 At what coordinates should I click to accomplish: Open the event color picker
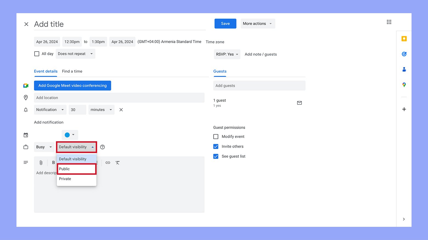pyautogui.click(x=70, y=135)
